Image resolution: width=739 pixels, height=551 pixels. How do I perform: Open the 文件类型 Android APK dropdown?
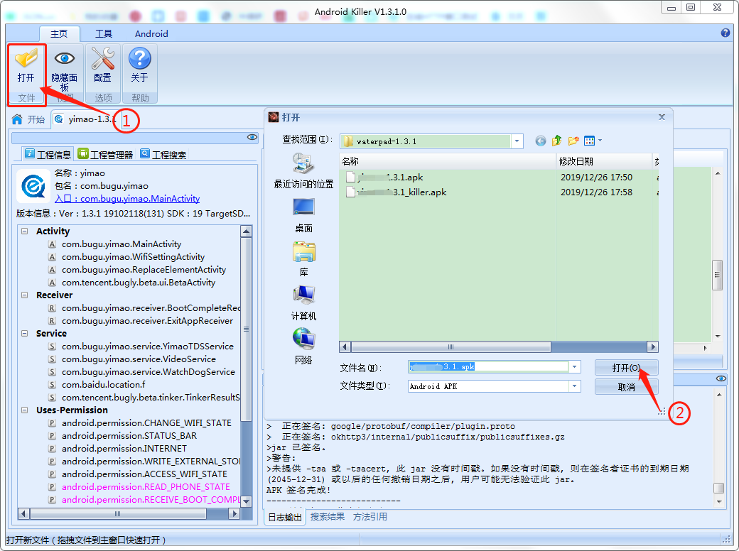tap(573, 386)
